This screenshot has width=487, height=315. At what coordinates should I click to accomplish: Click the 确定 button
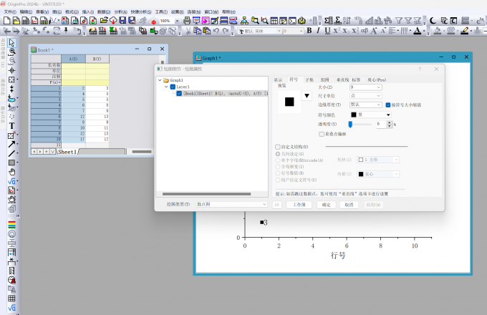pos(326,205)
